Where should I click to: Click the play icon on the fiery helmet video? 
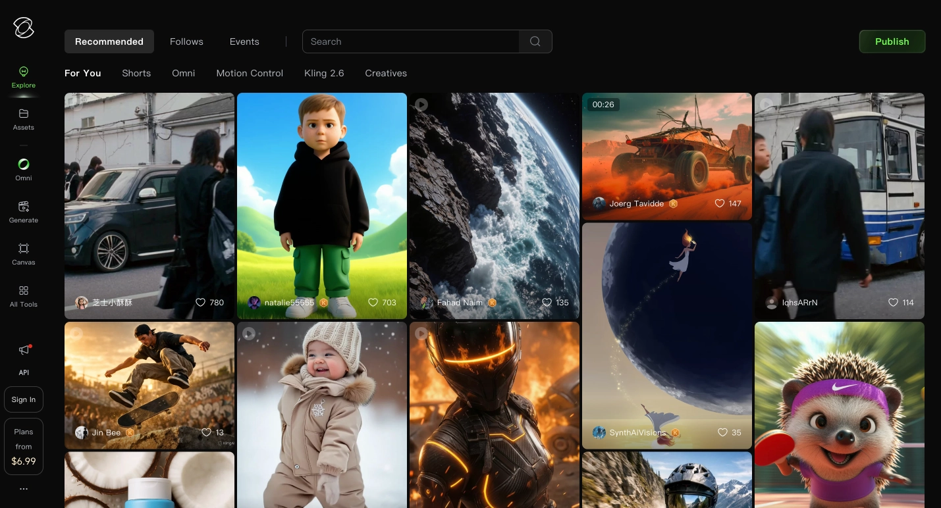tap(421, 334)
